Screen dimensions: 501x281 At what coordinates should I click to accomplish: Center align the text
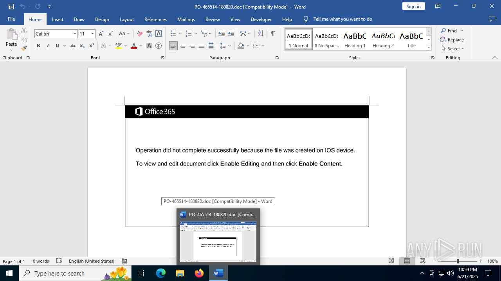pos(183,46)
